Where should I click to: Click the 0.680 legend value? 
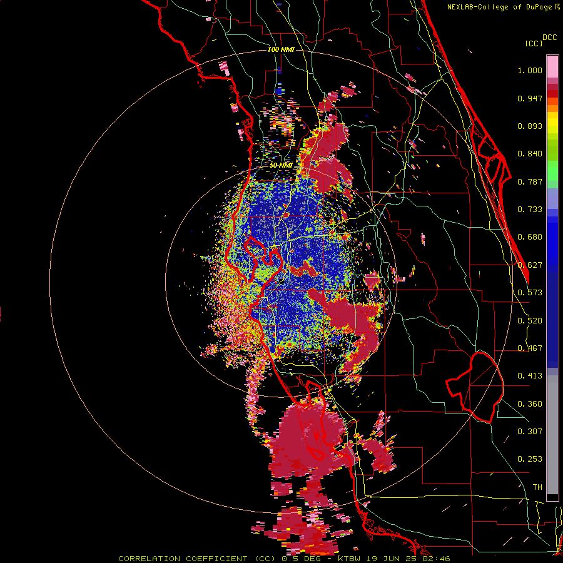pos(530,237)
